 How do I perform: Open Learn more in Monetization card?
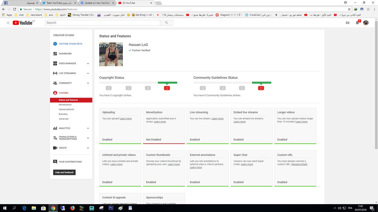tap(160, 122)
